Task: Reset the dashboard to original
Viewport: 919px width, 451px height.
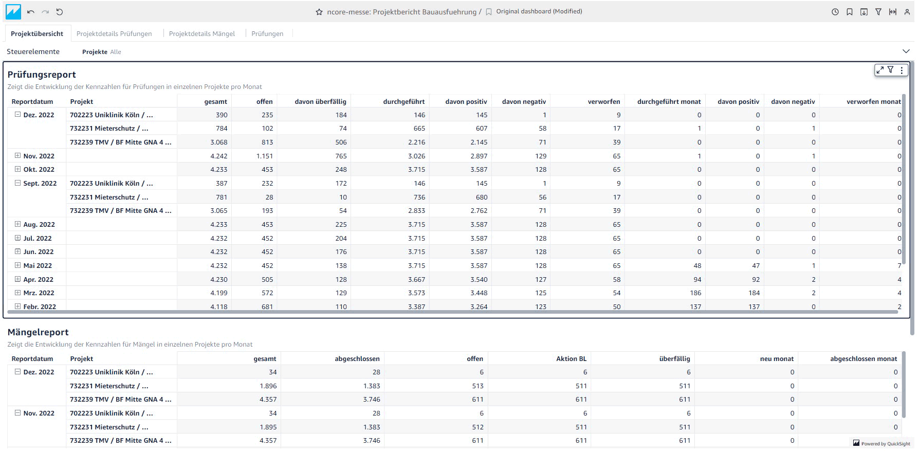Action: pos(60,12)
